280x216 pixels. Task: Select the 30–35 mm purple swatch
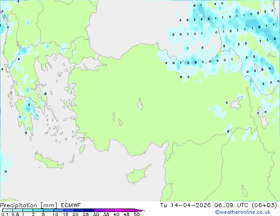[x=99, y=210]
